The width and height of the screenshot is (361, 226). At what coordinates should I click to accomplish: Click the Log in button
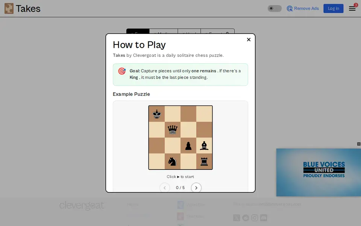(334, 9)
